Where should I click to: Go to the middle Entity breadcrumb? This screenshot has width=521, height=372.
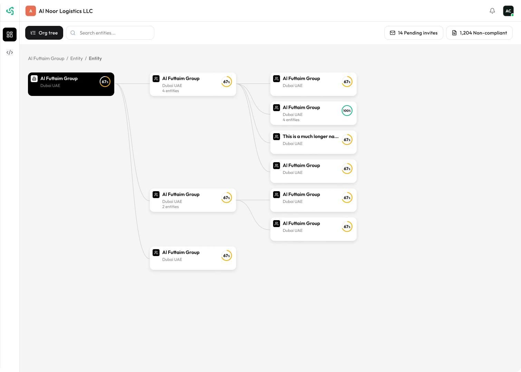pyautogui.click(x=77, y=58)
